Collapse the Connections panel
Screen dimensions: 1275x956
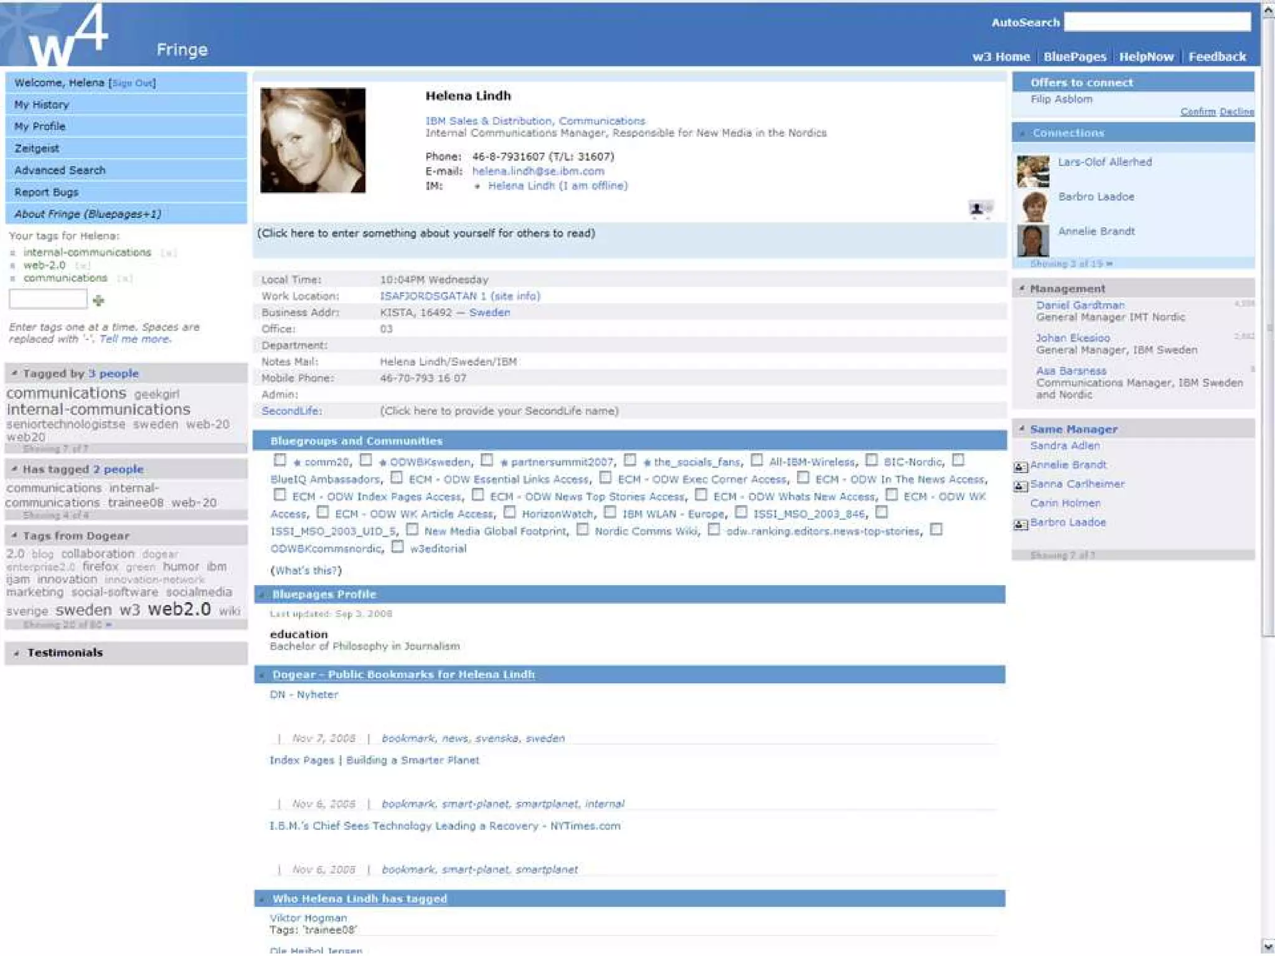[1022, 133]
